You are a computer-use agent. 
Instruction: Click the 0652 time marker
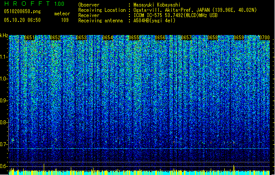click(x=55, y=38)
